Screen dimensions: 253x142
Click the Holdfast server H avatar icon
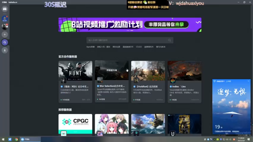[x=136, y=80]
